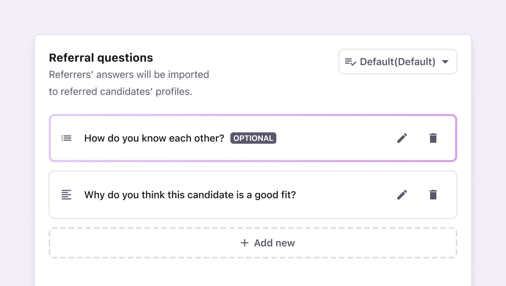The image size is (506, 286).
Task: Delete the question 'How do you know each other?'
Action: pos(433,138)
